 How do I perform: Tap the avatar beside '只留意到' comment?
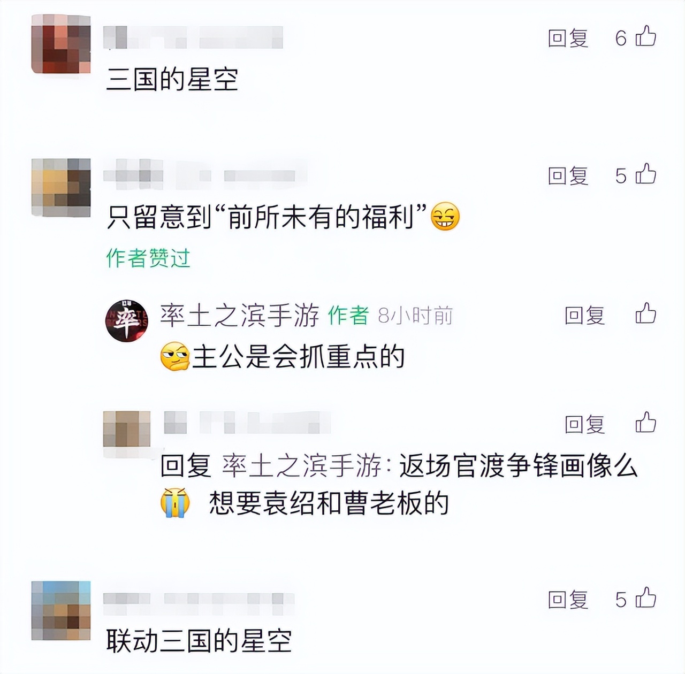[x=60, y=187]
